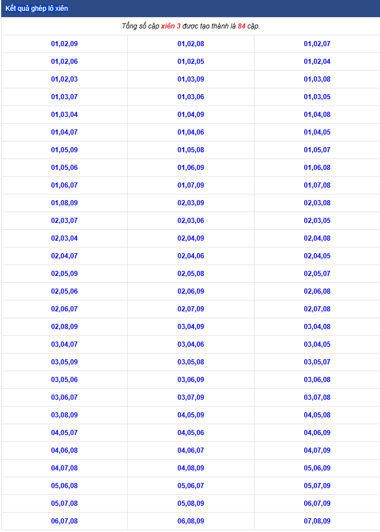Click the 01,04,08 combination
The height and width of the screenshot is (532, 380).
click(317, 115)
